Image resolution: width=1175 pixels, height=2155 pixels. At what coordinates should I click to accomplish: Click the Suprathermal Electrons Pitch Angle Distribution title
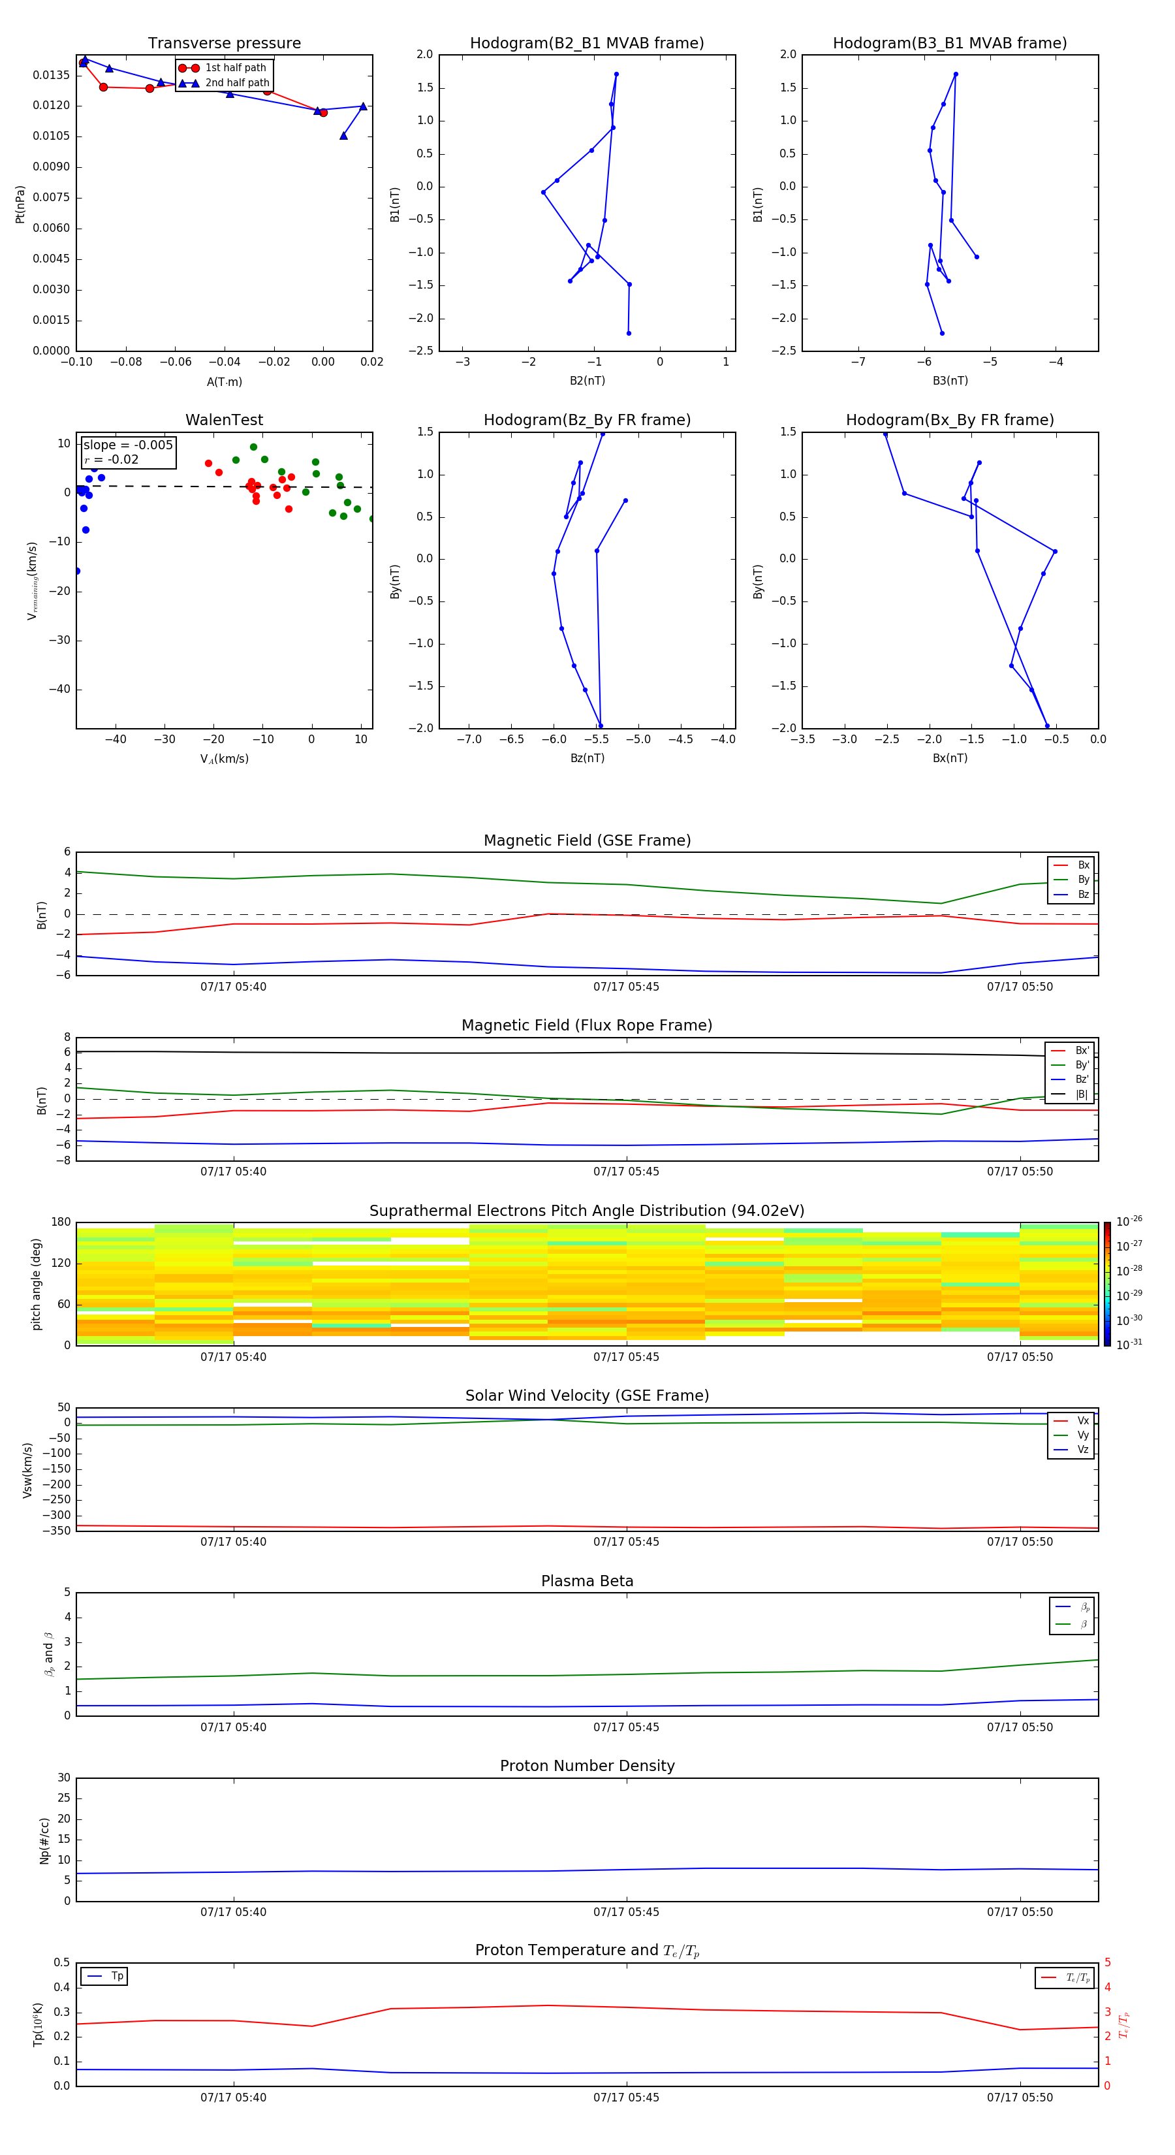(x=587, y=1211)
